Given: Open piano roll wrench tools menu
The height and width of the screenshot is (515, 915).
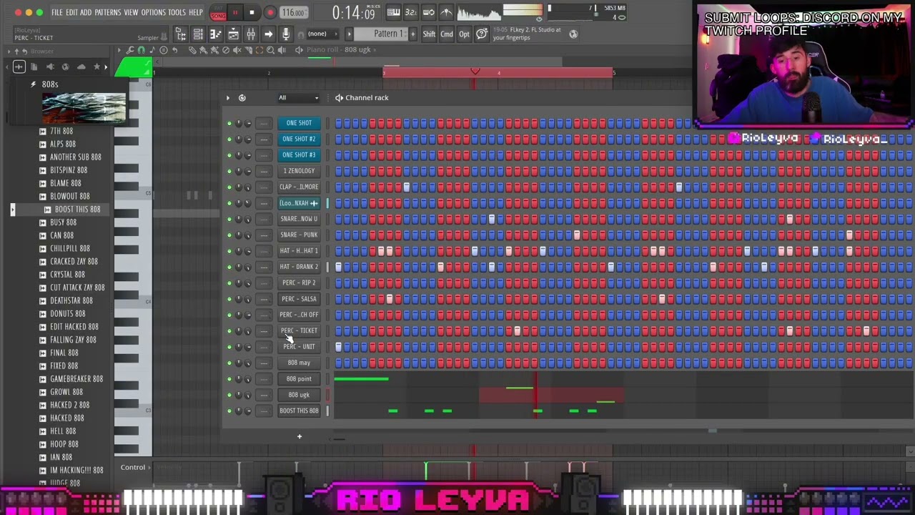Looking at the screenshot, I should pos(130,49).
